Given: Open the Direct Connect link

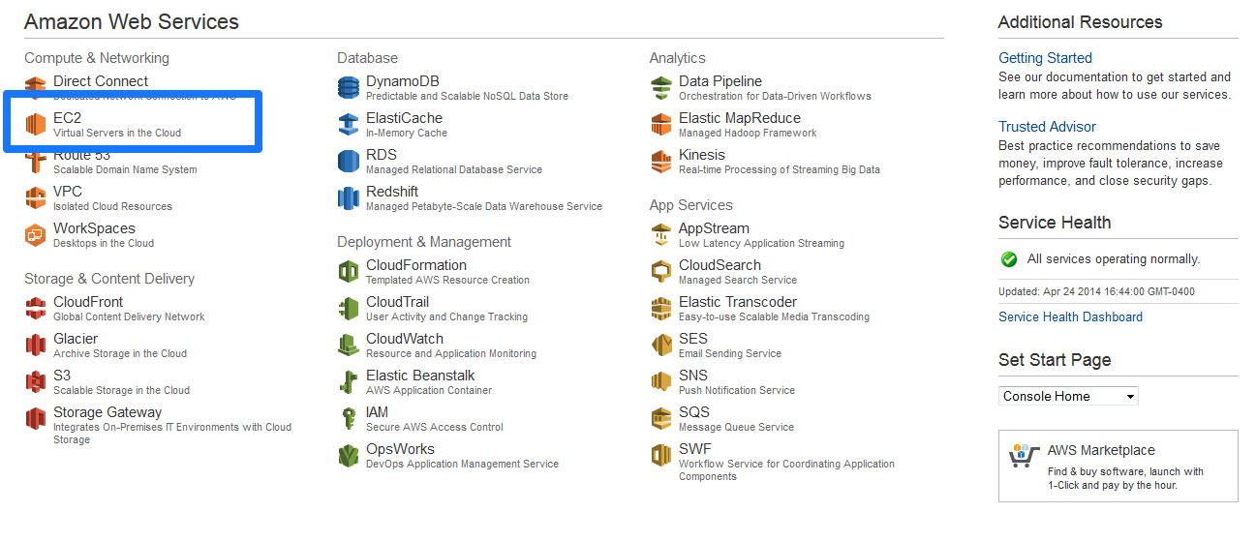Looking at the screenshot, I should pos(101,81).
